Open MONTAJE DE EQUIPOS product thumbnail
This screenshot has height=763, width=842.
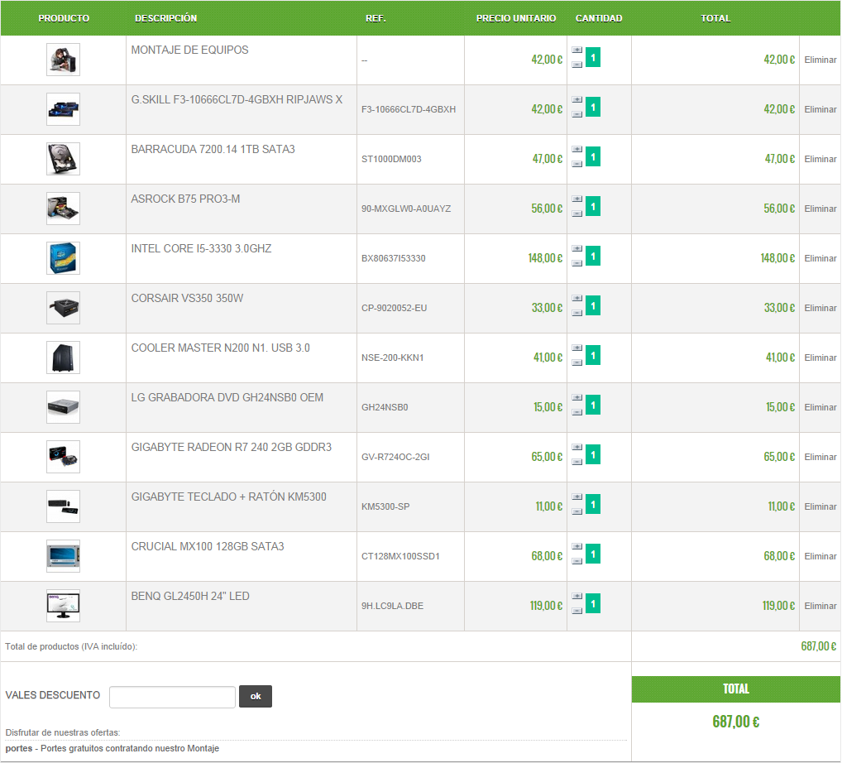(x=64, y=60)
